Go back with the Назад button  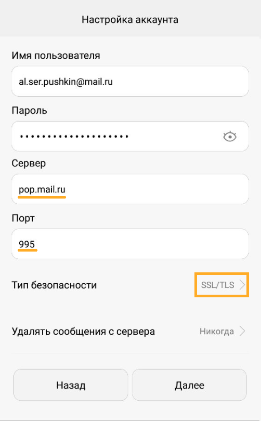pyautogui.click(x=71, y=385)
